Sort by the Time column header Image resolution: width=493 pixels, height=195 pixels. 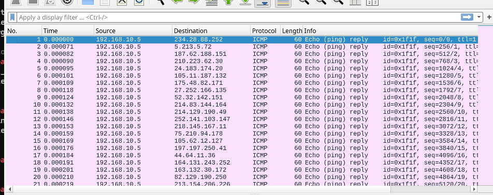pos(68,31)
